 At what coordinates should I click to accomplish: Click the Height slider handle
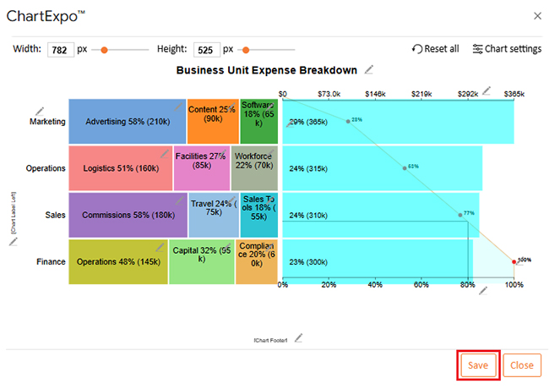245,49
